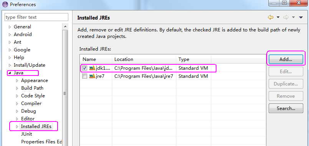Click the jdk1.... name cell
Image resolution: width=309 pixels, height=146 pixels.
(103, 68)
